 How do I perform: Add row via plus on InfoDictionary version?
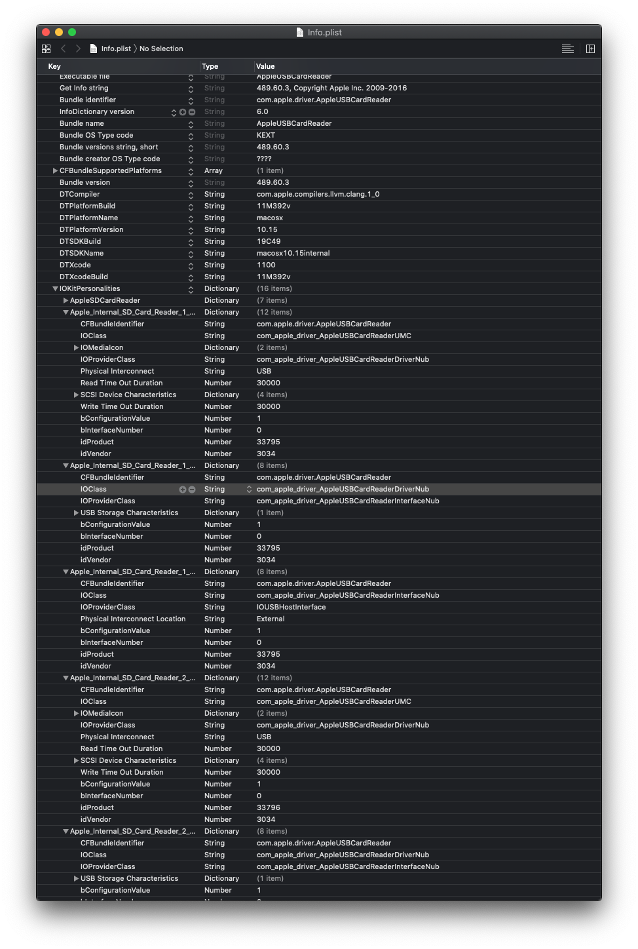click(183, 112)
